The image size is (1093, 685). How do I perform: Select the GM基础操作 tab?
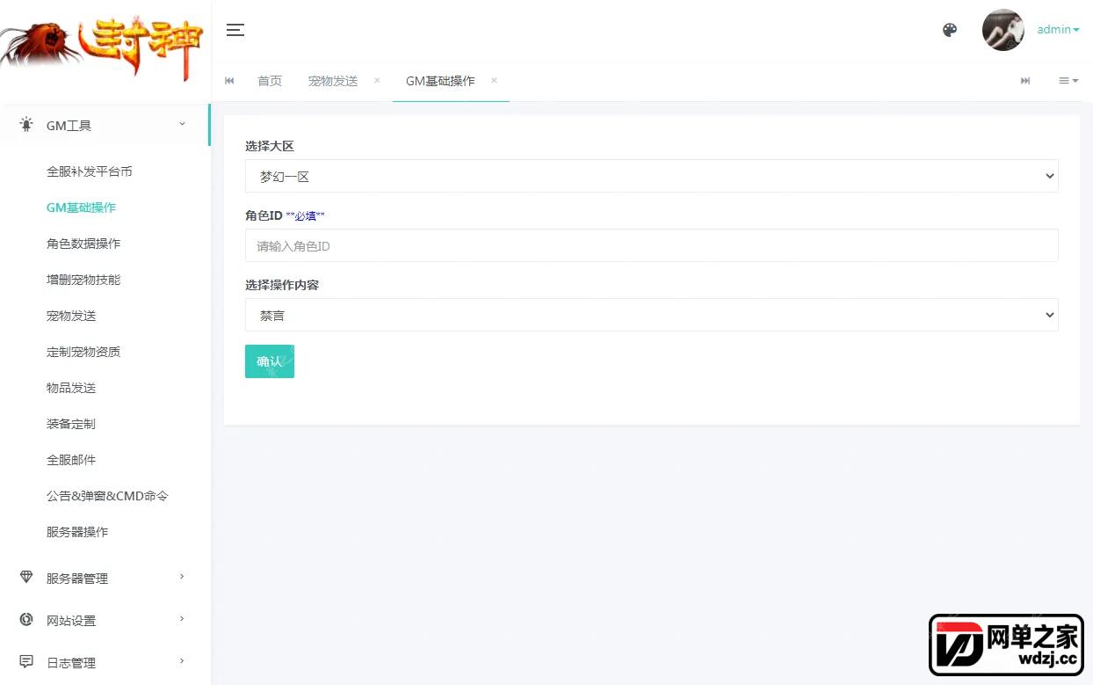tap(440, 81)
